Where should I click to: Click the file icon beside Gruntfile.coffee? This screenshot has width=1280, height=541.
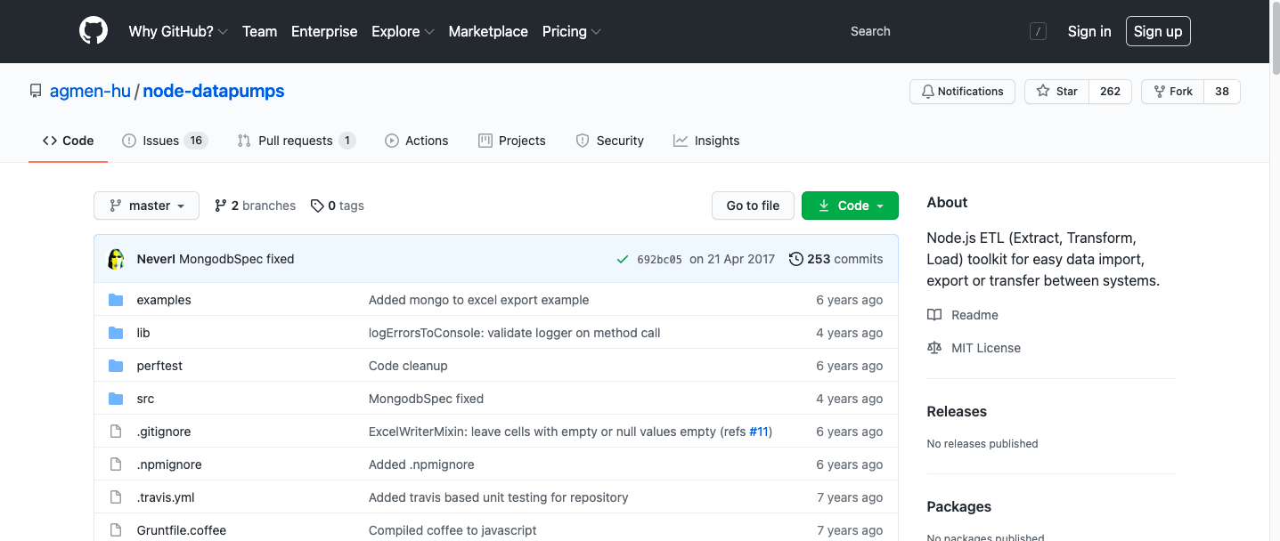[x=115, y=530]
